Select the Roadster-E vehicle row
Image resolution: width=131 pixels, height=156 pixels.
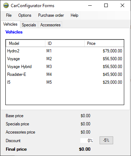tap(65, 74)
